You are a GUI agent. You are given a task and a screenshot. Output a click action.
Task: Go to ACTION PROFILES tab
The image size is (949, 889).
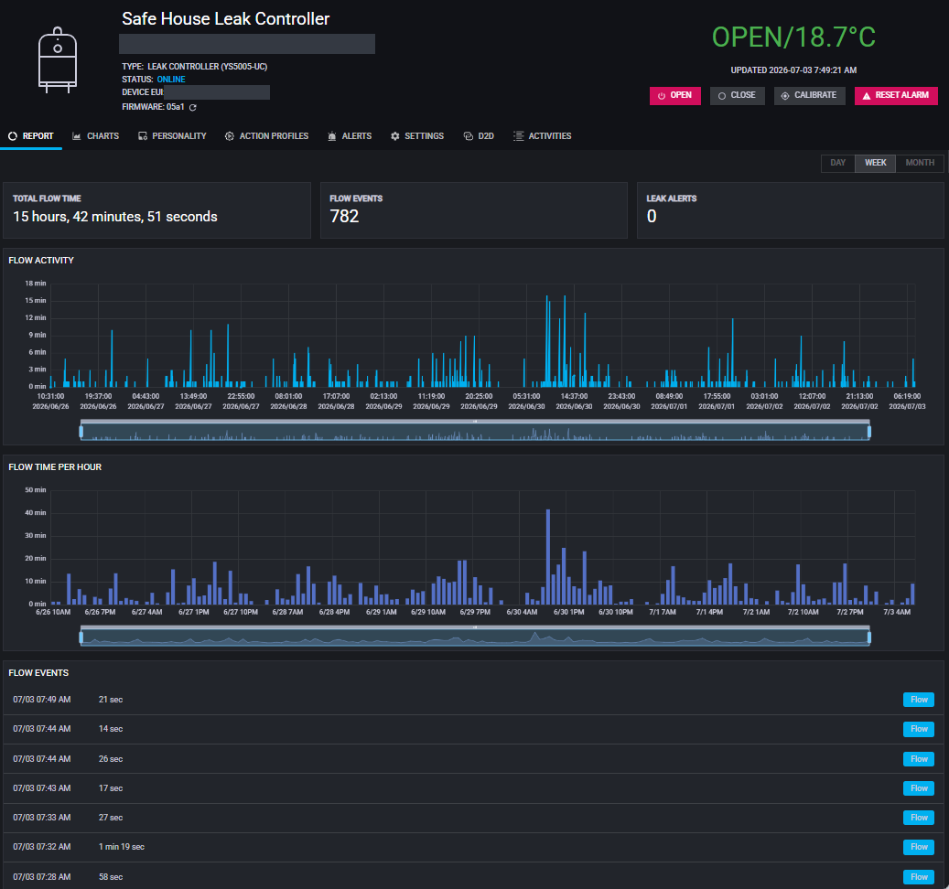tap(267, 136)
